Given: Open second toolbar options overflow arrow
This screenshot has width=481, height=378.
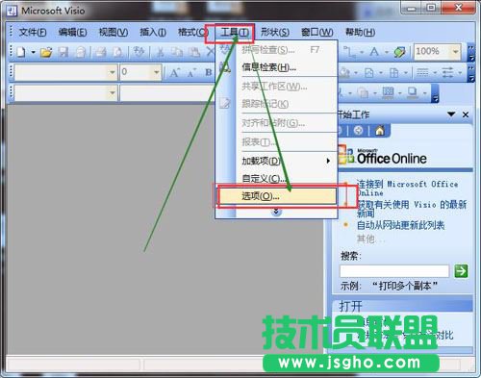Looking at the screenshot, I should (471, 73).
